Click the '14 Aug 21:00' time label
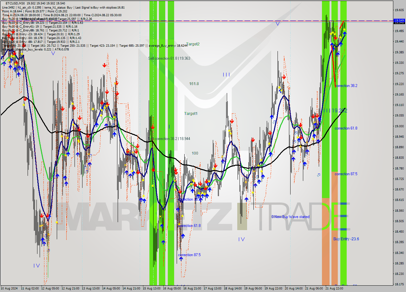Screen dimensions: 406x292 pos(131,289)
